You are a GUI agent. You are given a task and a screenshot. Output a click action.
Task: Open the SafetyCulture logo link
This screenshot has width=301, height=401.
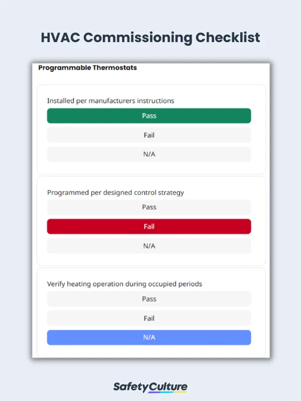[150, 387]
